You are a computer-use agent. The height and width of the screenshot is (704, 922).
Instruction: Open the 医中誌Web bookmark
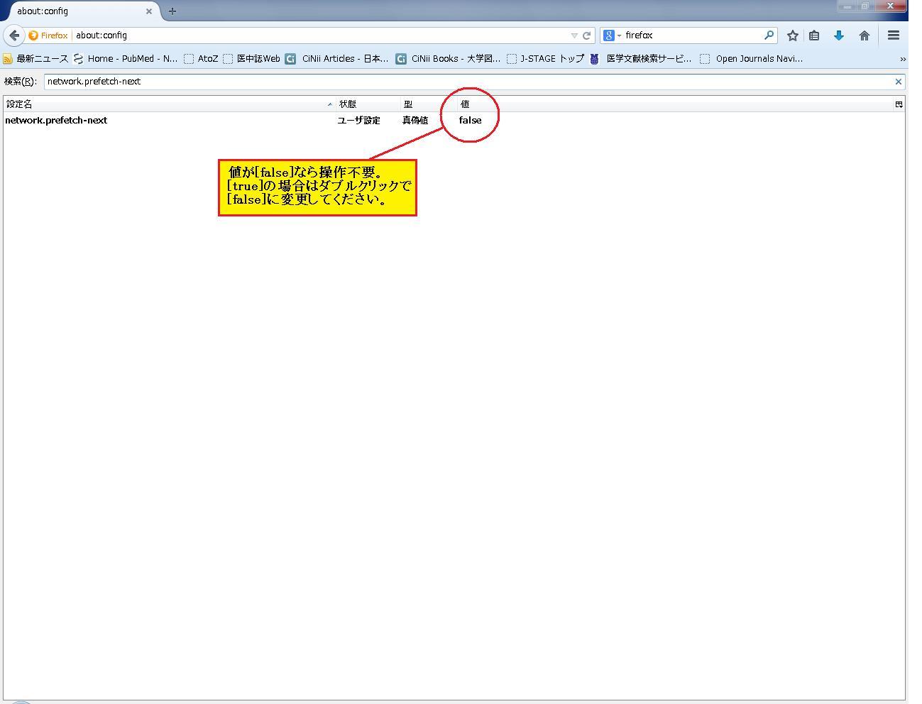tap(251, 59)
